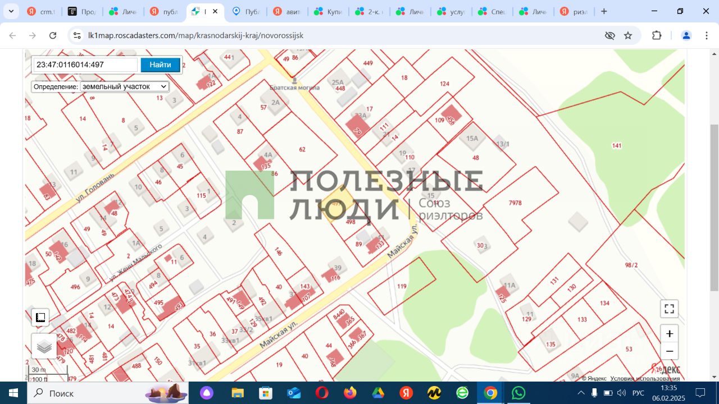Click the address bar URL
719x404 pixels.
195,35
